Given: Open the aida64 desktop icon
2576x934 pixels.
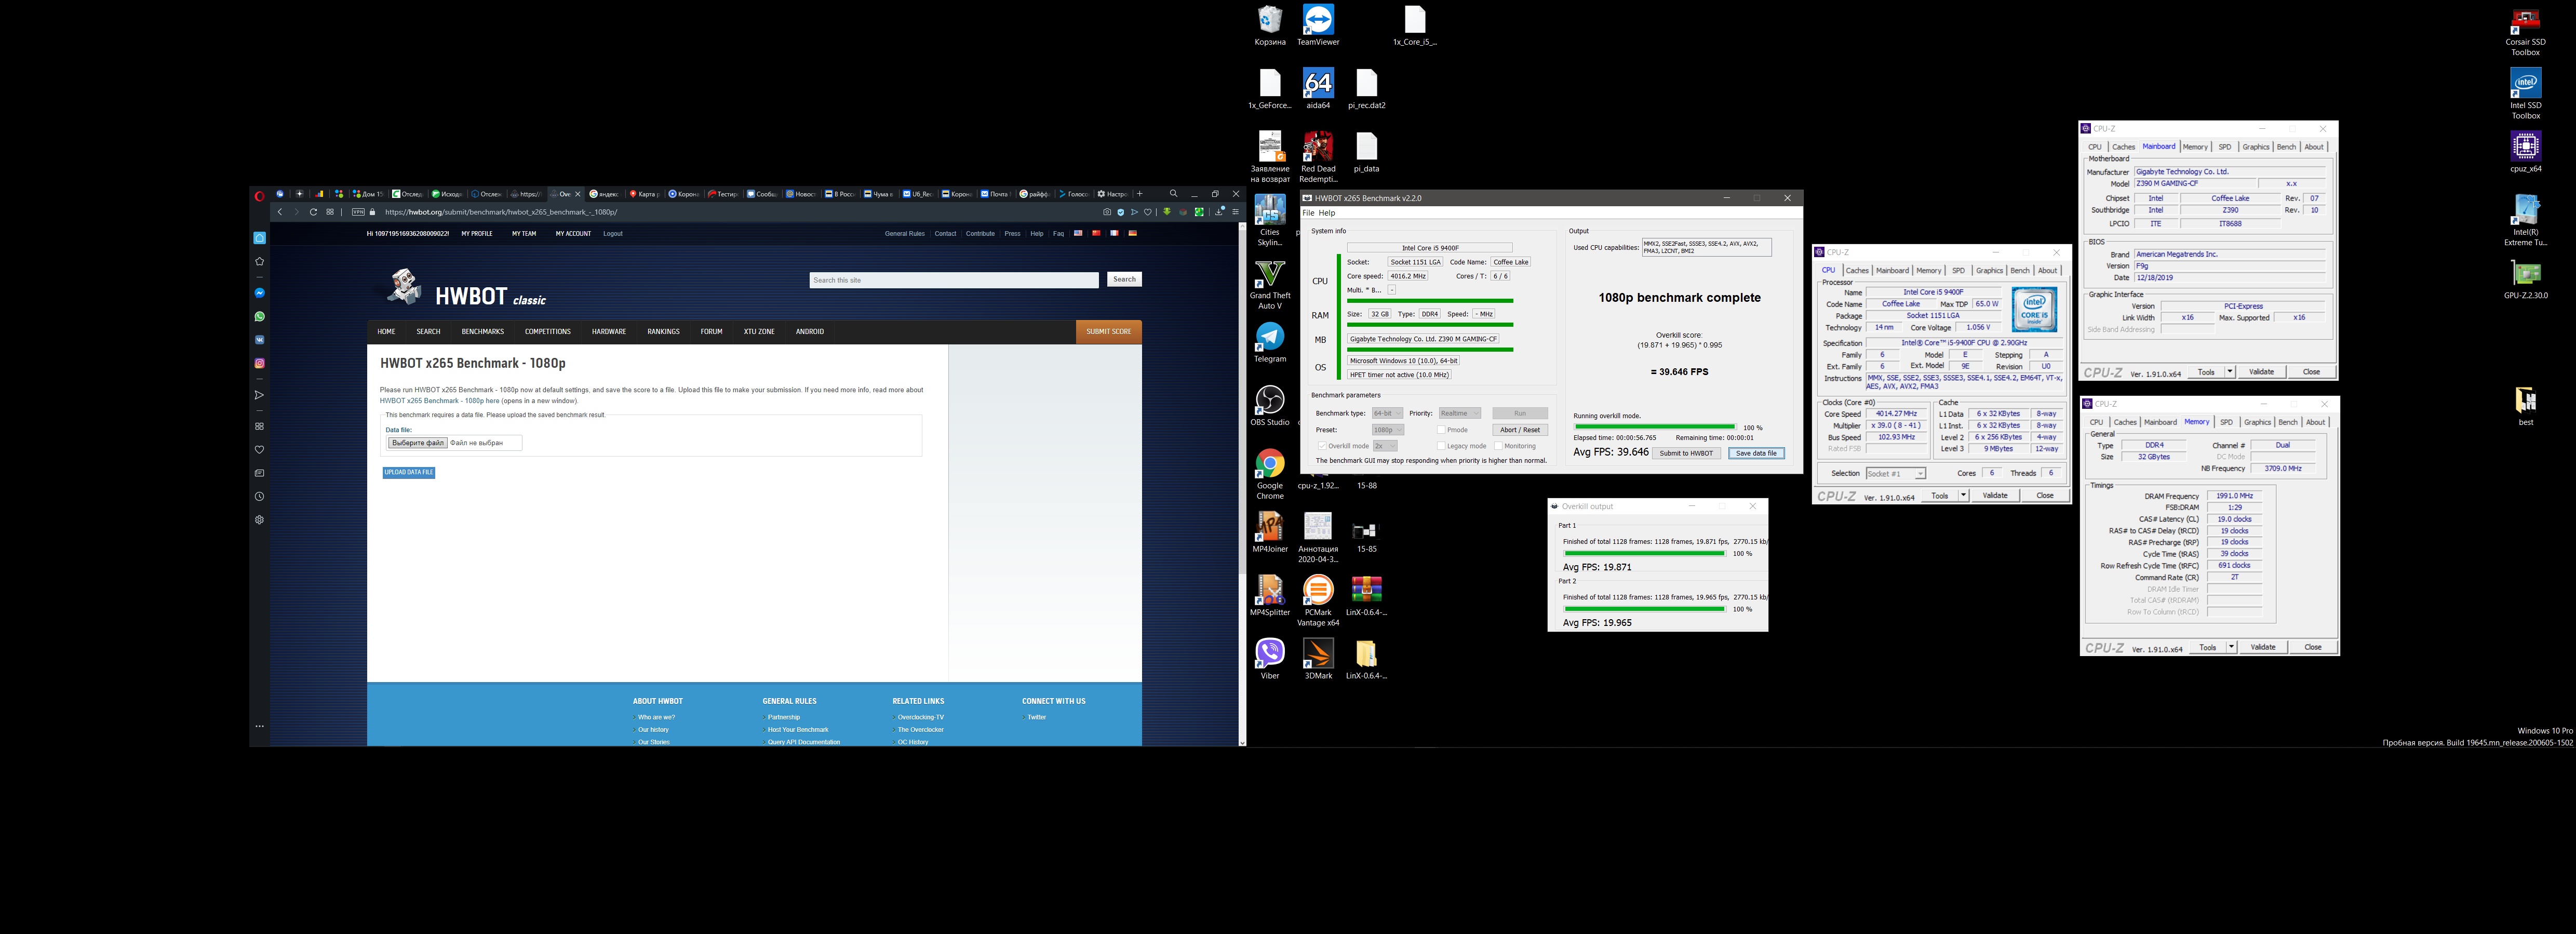Looking at the screenshot, I should click(x=1318, y=89).
